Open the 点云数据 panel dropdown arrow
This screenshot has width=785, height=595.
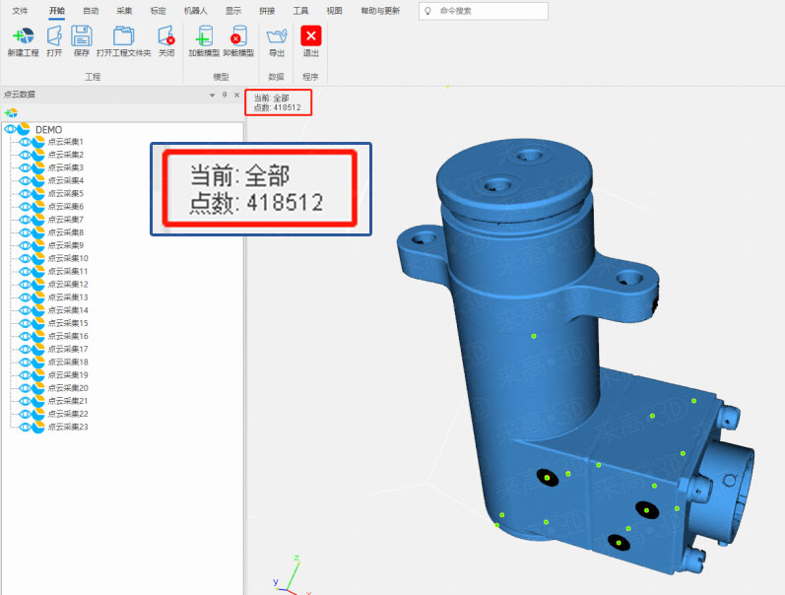click(212, 95)
